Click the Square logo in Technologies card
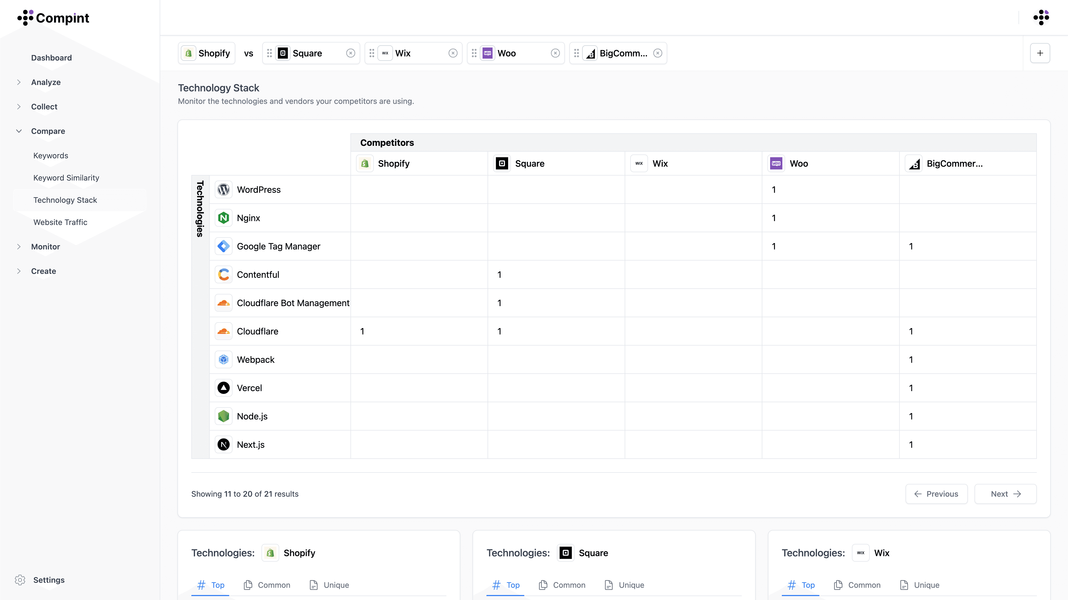The image size is (1068, 600). (x=565, y=553)
